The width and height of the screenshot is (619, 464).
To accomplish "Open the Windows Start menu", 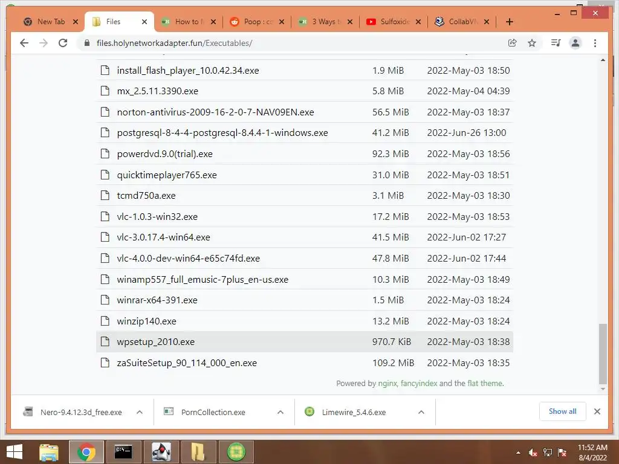I will pyautogui.click(x=15, y=452).
